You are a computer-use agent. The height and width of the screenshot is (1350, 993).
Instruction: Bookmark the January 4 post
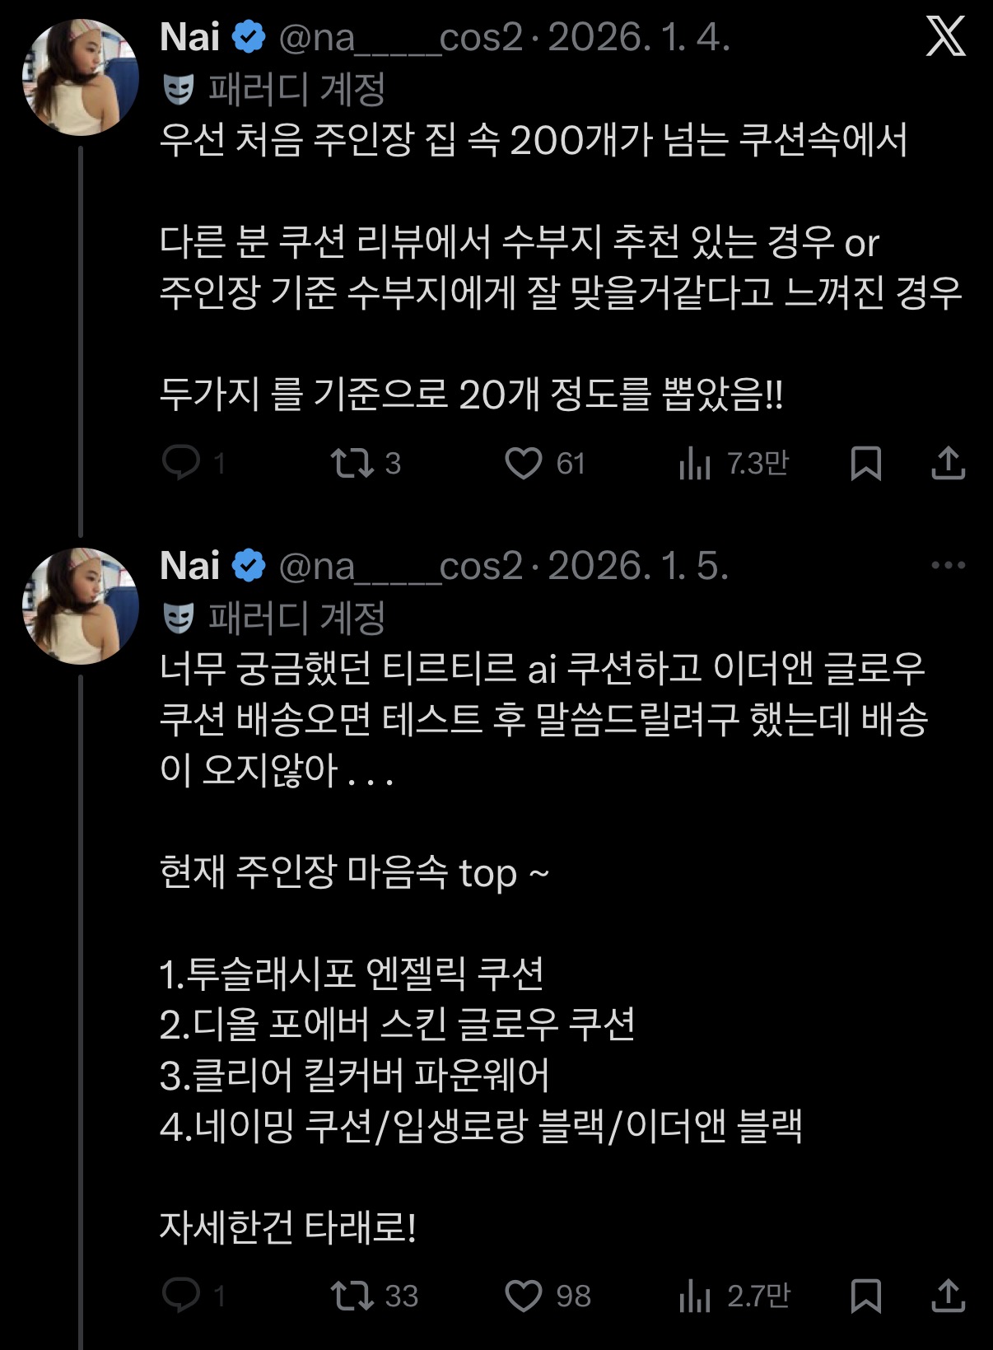pos(865,463)
